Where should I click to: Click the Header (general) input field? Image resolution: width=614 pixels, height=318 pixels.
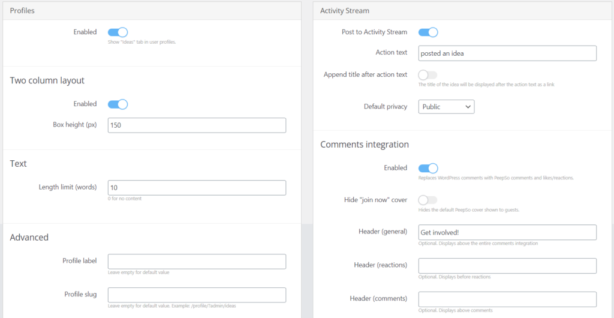pos(507,232)
